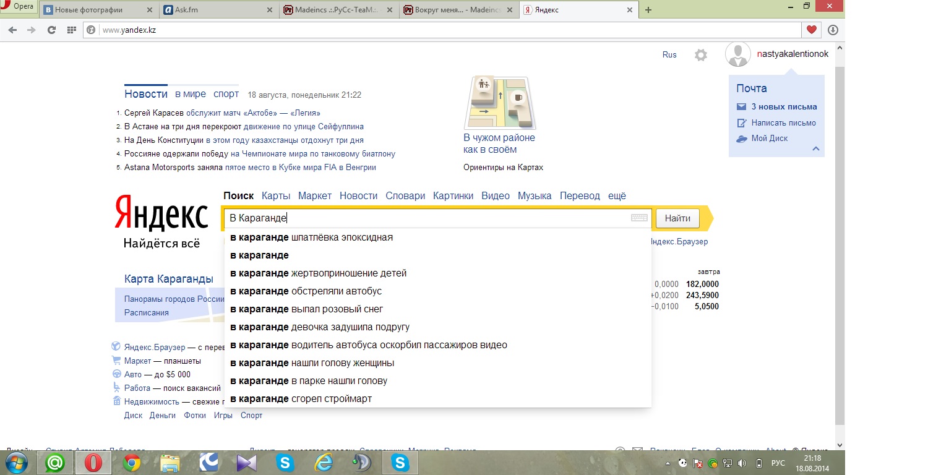
Task: Open the on-screen keyboard in search field
Action: coord(639,218)
